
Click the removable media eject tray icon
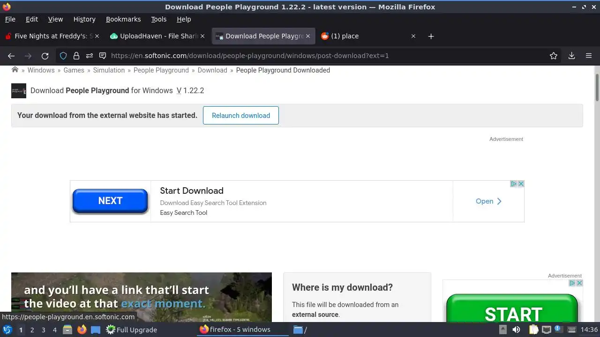pyautogui.click(x=503, y=330)
